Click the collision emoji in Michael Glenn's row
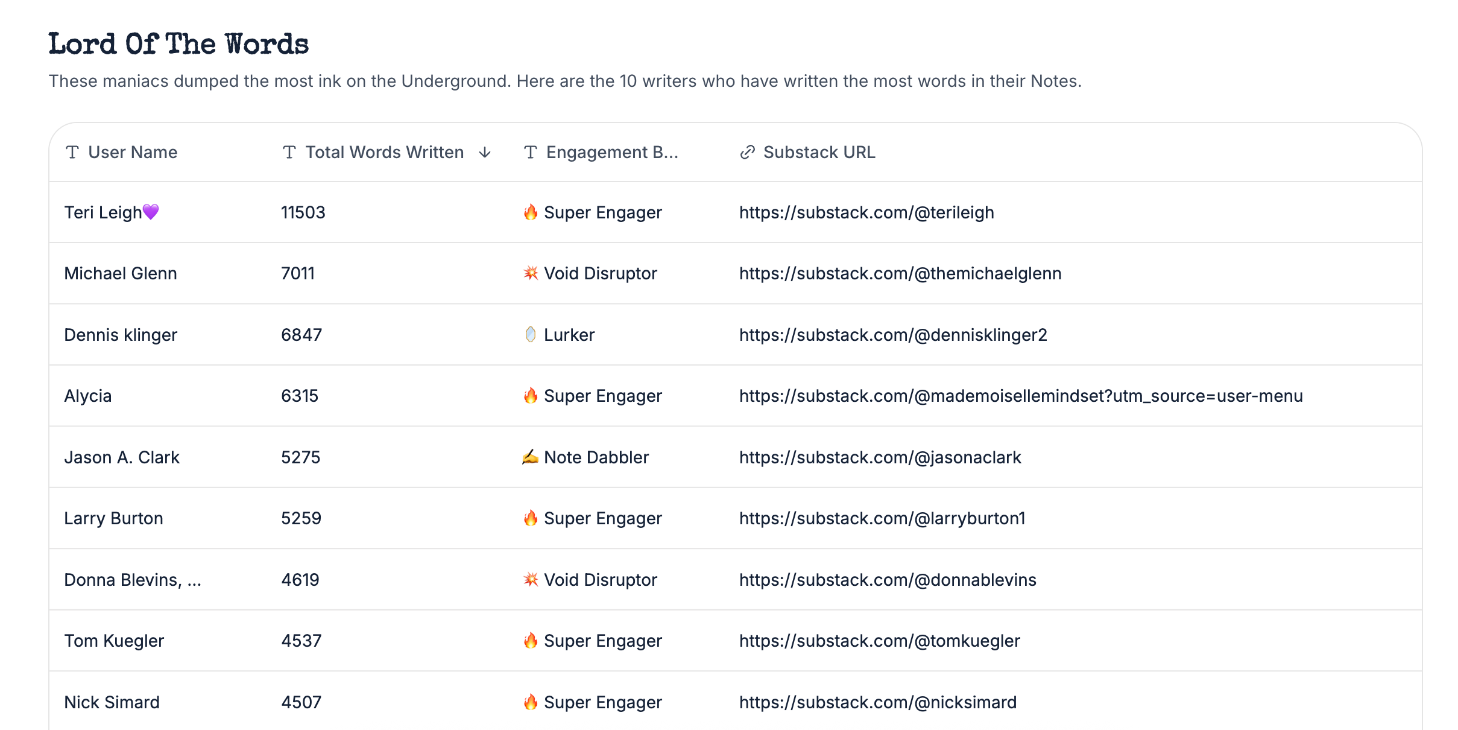1458x730 pixels. 531,273
